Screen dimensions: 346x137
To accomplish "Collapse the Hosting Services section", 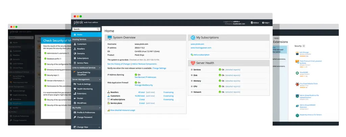I will click(99, 39).
